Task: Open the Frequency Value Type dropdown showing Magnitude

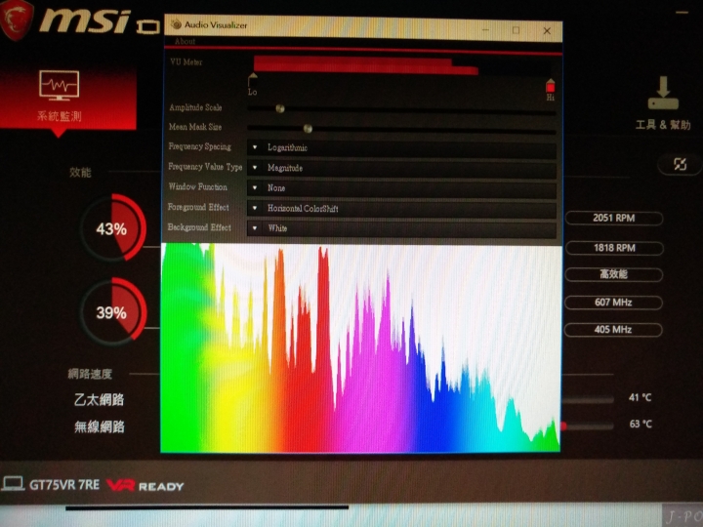Action: [x=401, y=168]
